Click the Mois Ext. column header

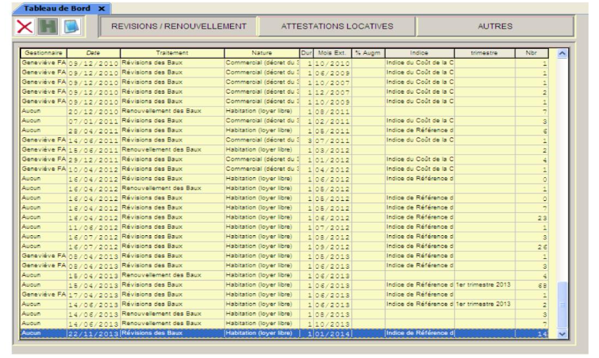coord(333,52)
